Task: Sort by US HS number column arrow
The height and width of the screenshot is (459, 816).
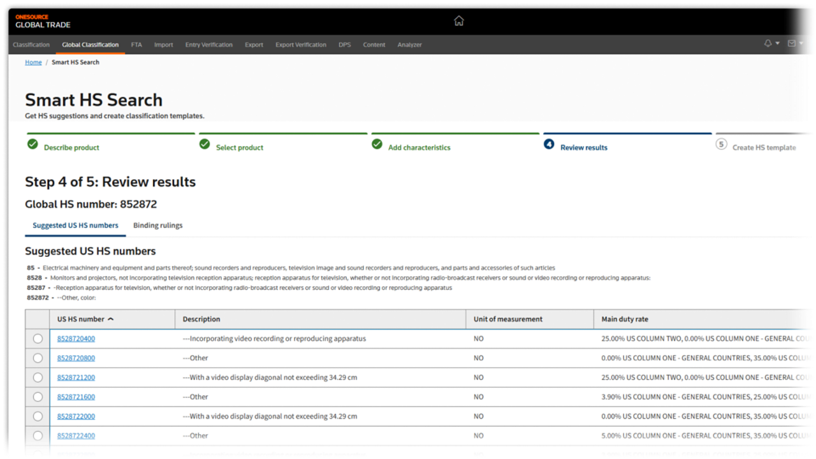Action: [111, 319]
